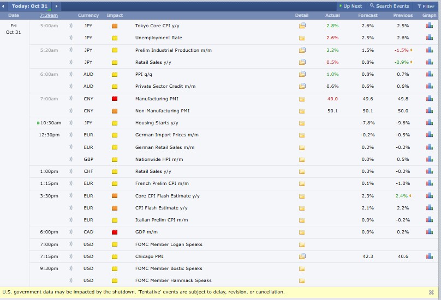441x300 pixels.
Task: Toggle alert speaker for Nationwide HPI m/m
Action: [x=71, y=159]
